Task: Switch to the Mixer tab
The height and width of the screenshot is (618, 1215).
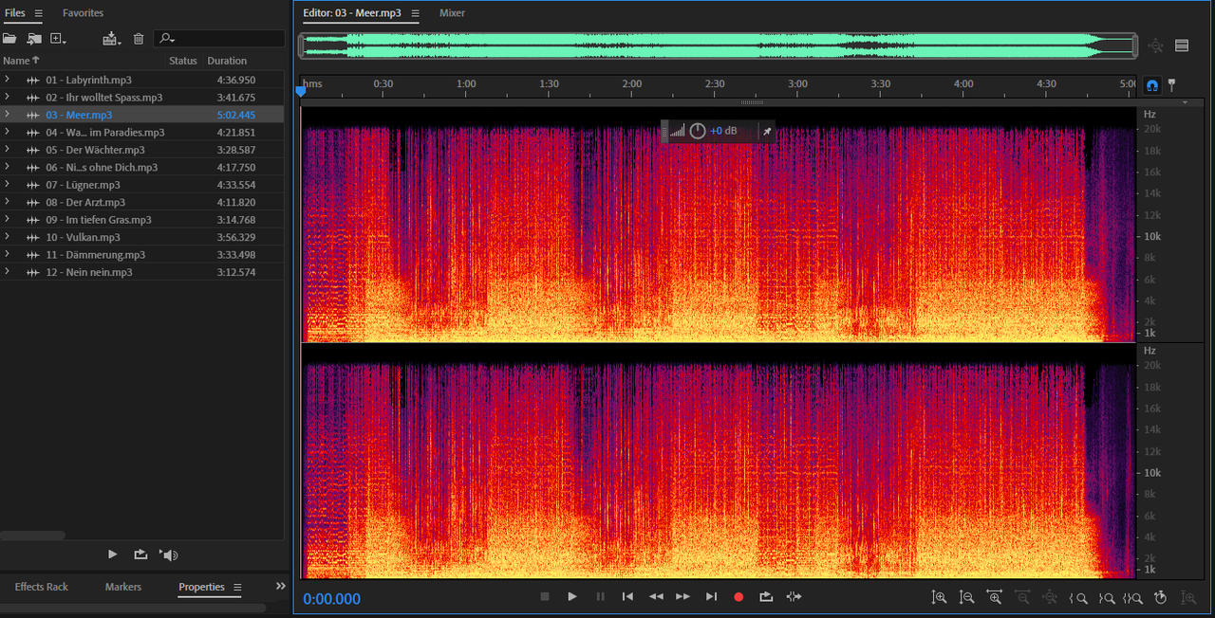Action: pos(452,13)
